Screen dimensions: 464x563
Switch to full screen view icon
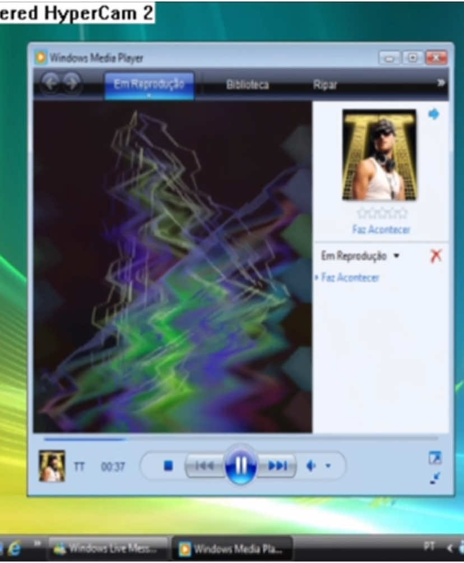tap(435, 458)
